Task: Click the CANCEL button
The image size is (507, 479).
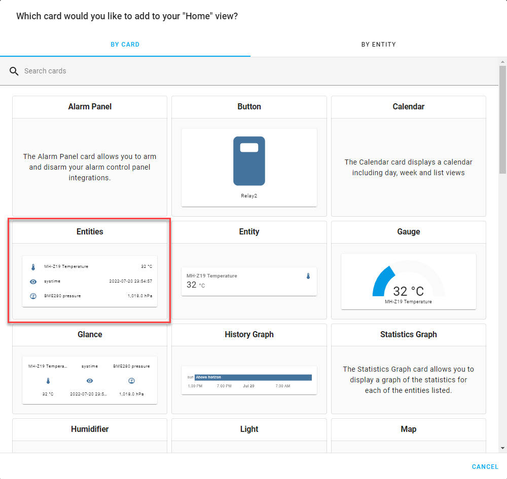Action: [x=485, y=466]
